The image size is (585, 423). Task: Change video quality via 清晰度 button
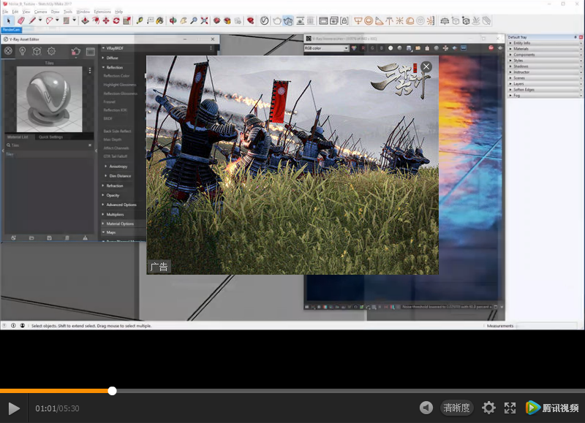[457, 408]
